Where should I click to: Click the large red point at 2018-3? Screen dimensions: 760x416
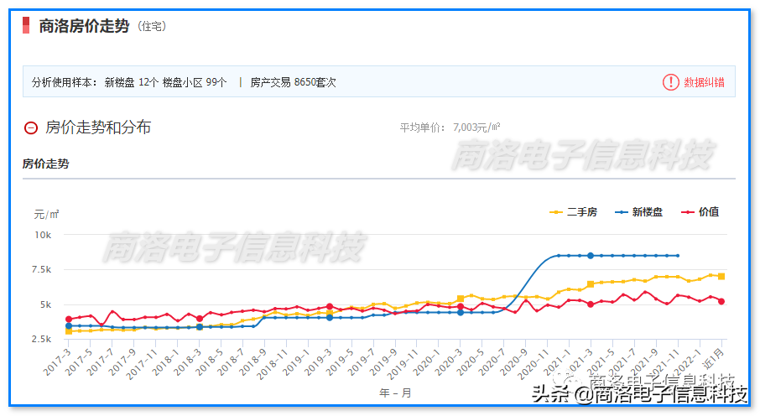(199, 319)
